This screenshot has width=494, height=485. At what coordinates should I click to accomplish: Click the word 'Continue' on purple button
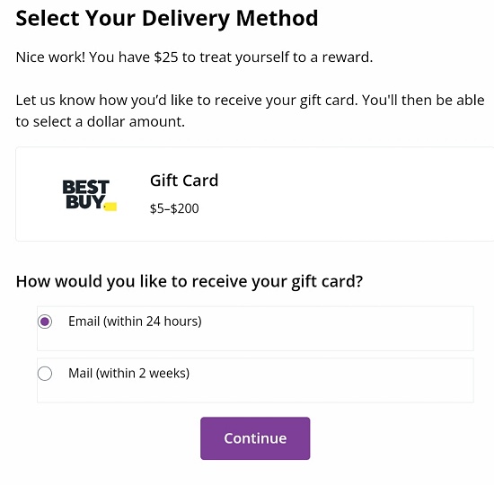[255, 438]
